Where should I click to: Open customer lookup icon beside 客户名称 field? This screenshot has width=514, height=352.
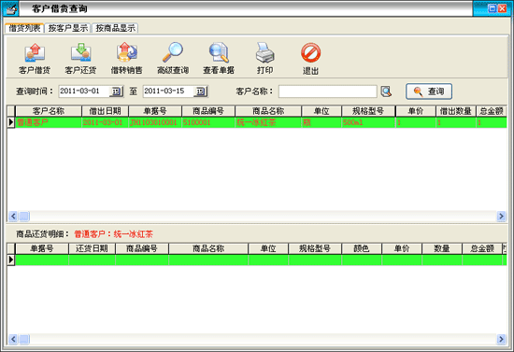pyautogui.click(x=386, y=92)
